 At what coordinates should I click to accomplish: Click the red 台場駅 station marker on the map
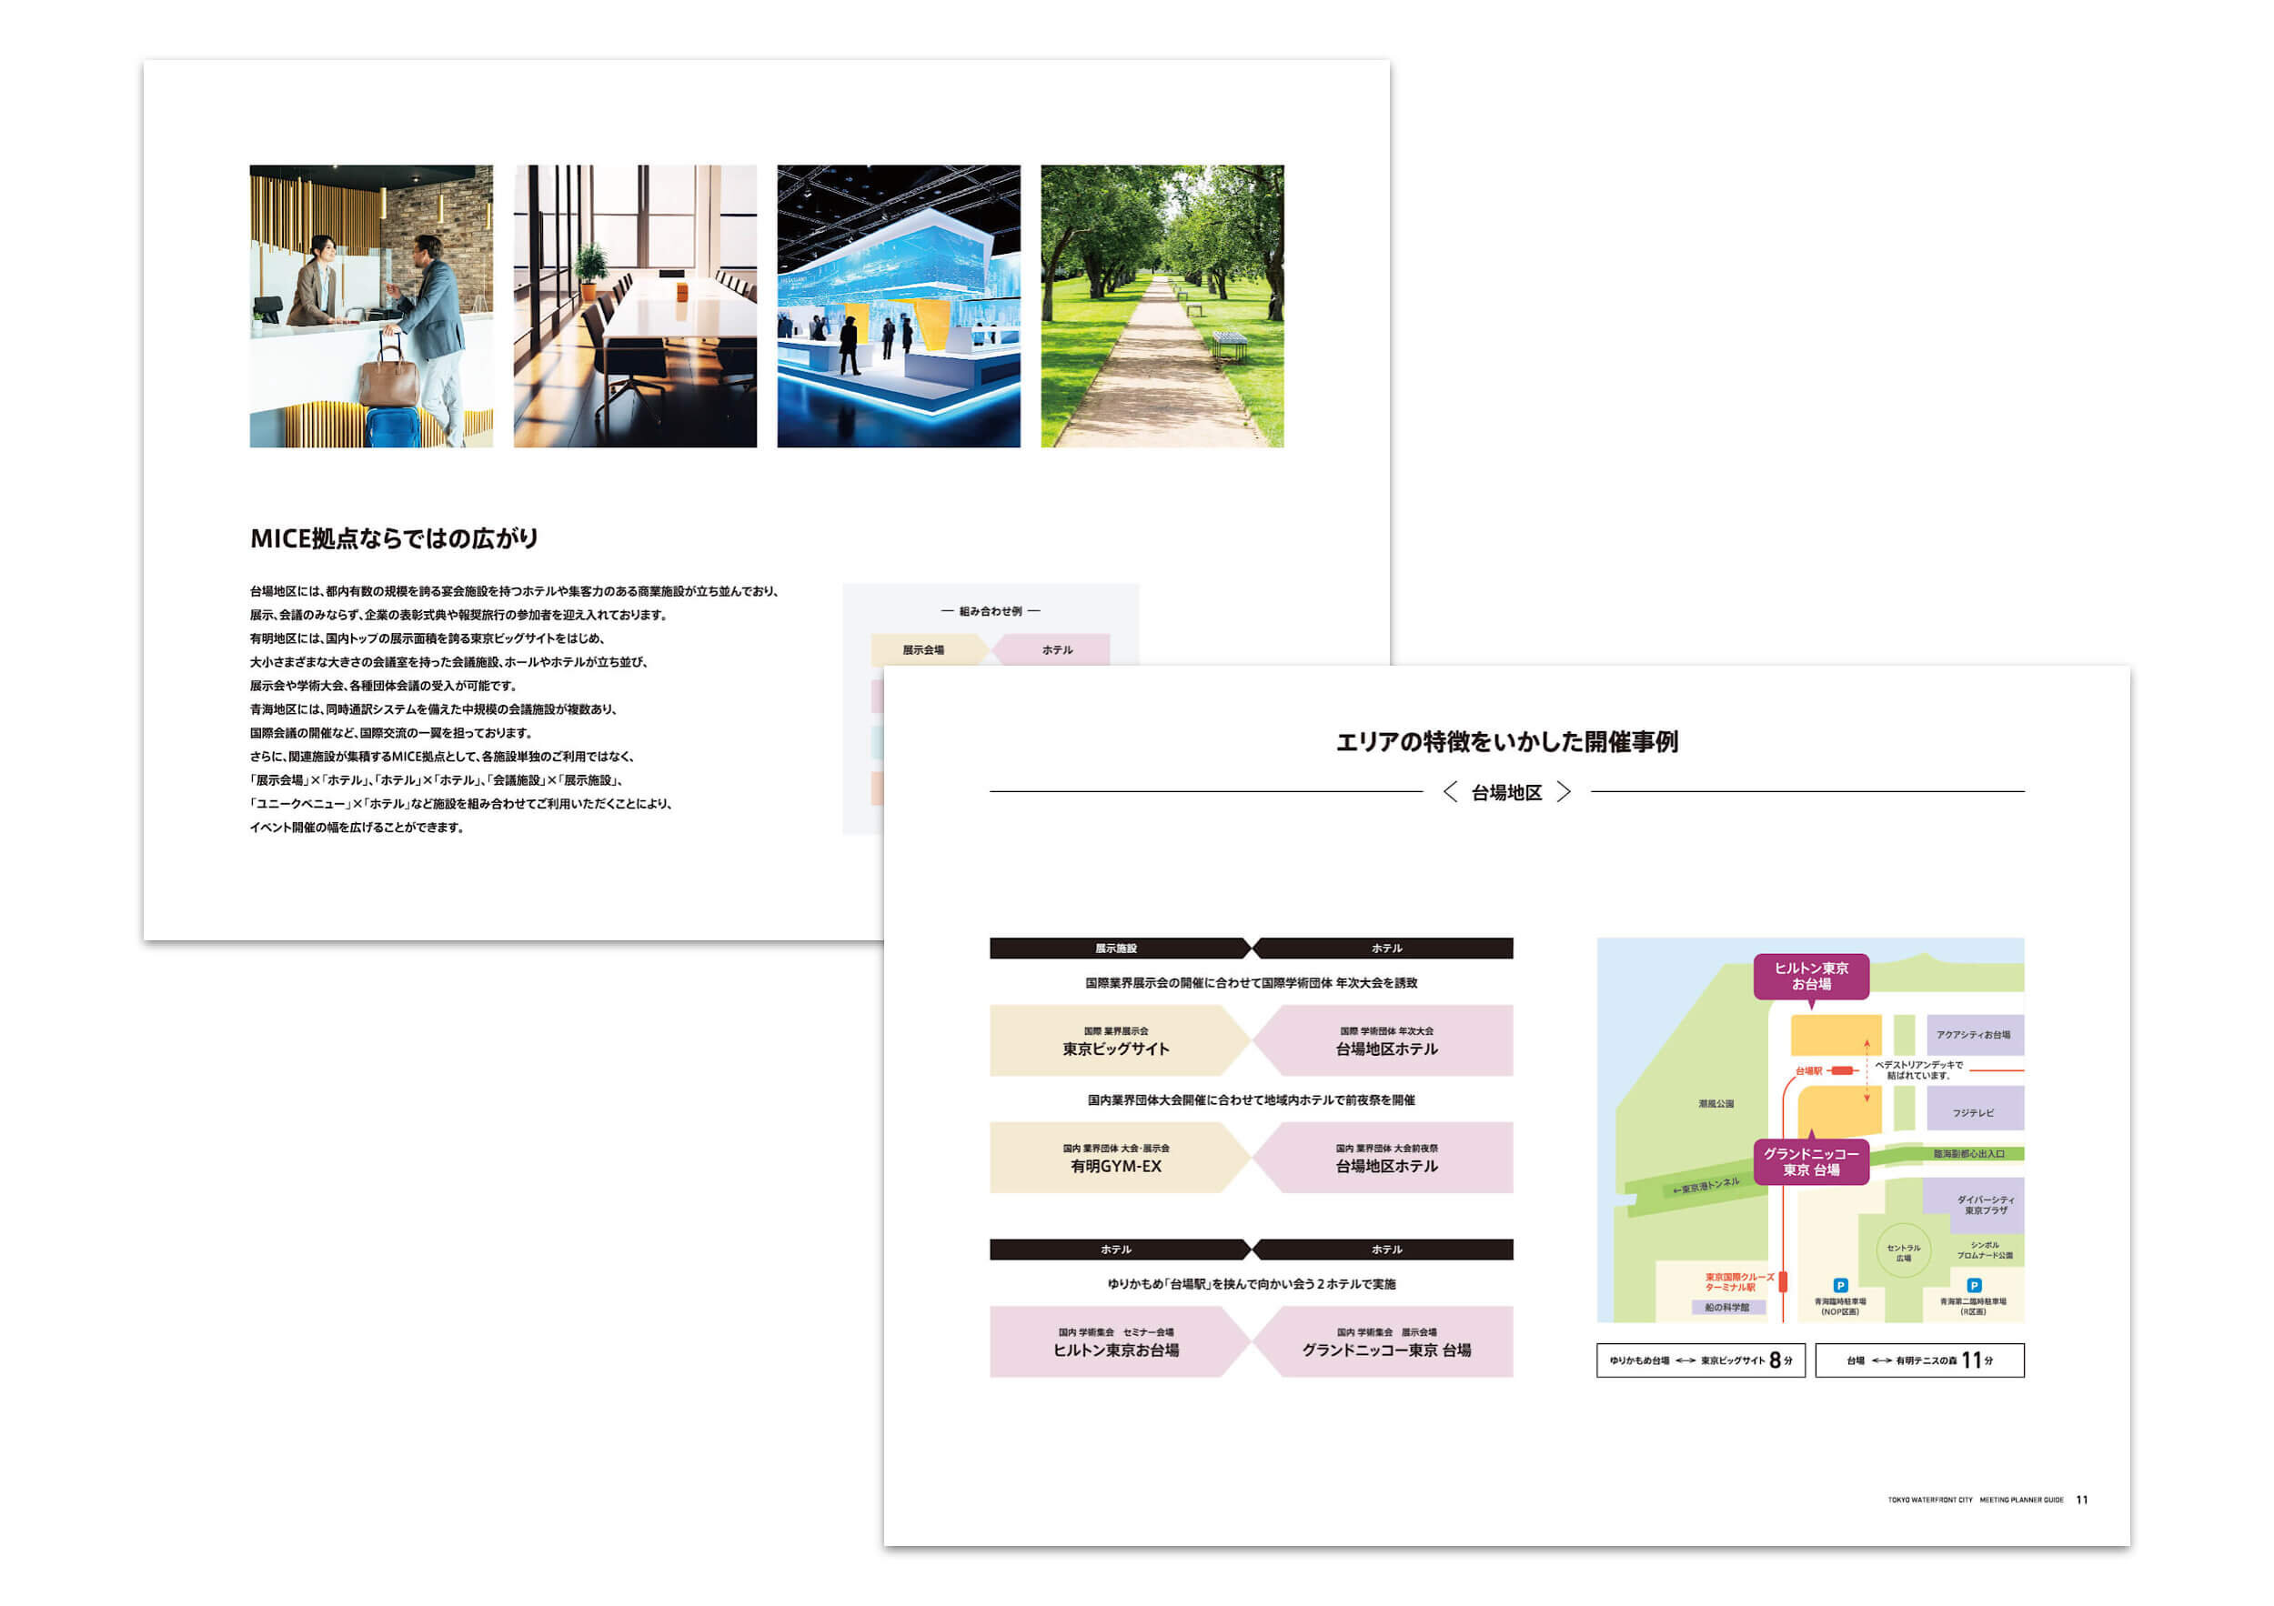point(1841,1070)
